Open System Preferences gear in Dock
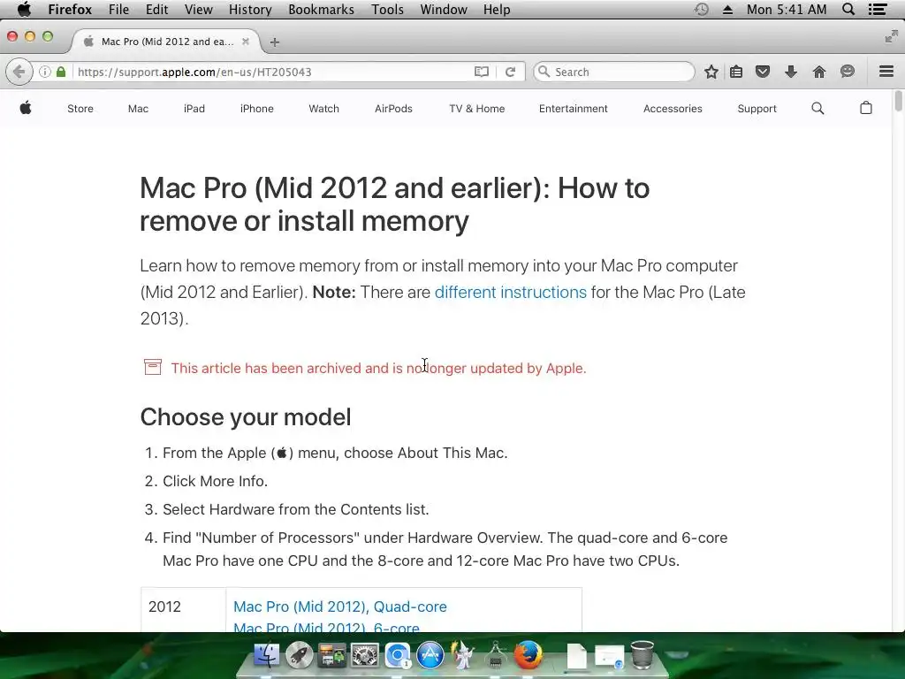The width and height of the screenshot is (905, 679). pos(365,655)
